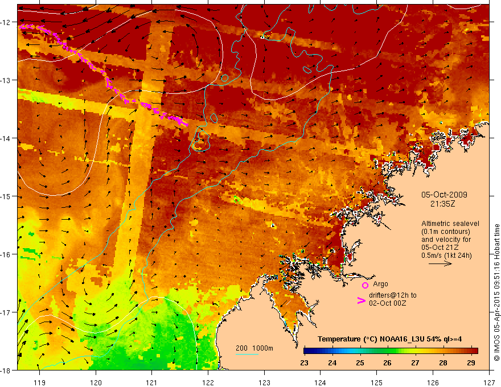Viewport: 501px width, 387px height.
Task: Select the '21:35Z' time text
Action: pos(442,204)
